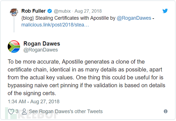Click Rob Fuller's verified badge
The image size is (176, 121).
pyautogui.click(x=50, y=11)
